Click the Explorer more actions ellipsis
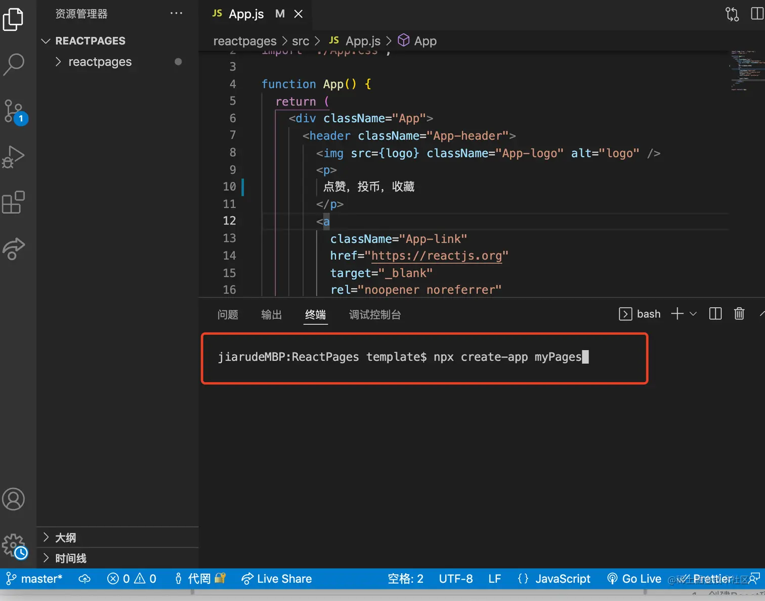 click(176, 14)
